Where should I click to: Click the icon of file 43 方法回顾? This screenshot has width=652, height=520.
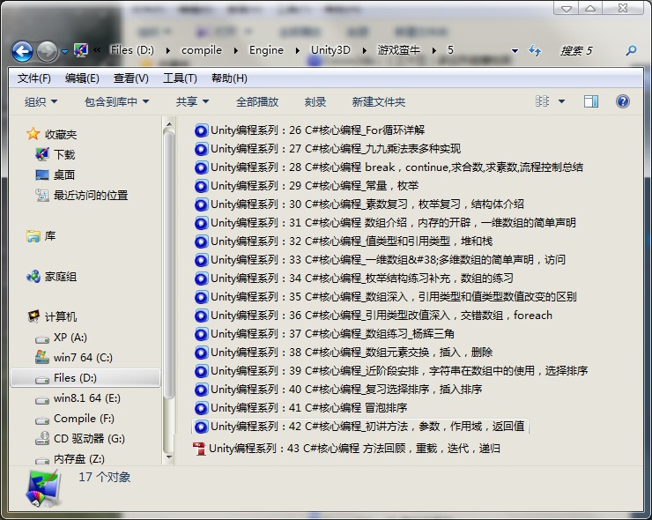[x=200, y=449]
